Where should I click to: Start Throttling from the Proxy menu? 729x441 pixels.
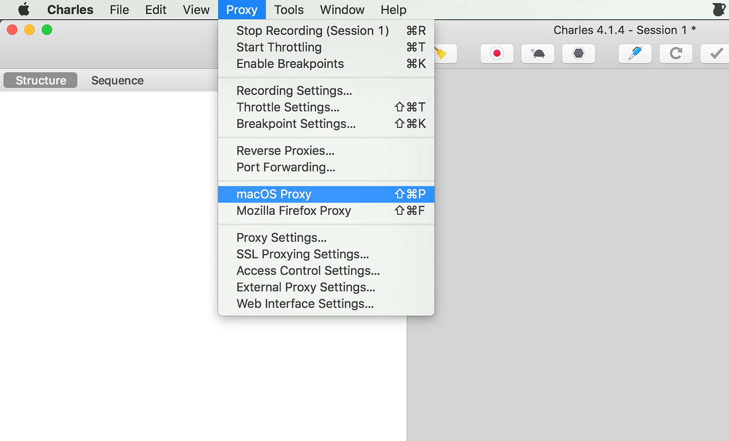tap(279, 47)
